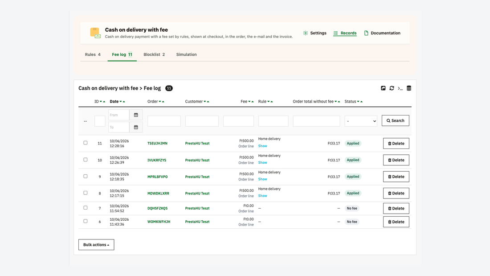This screenshot has height=276, width=490.
Task: Open order DQHSFZKQS link
Action: coord(158,208)
